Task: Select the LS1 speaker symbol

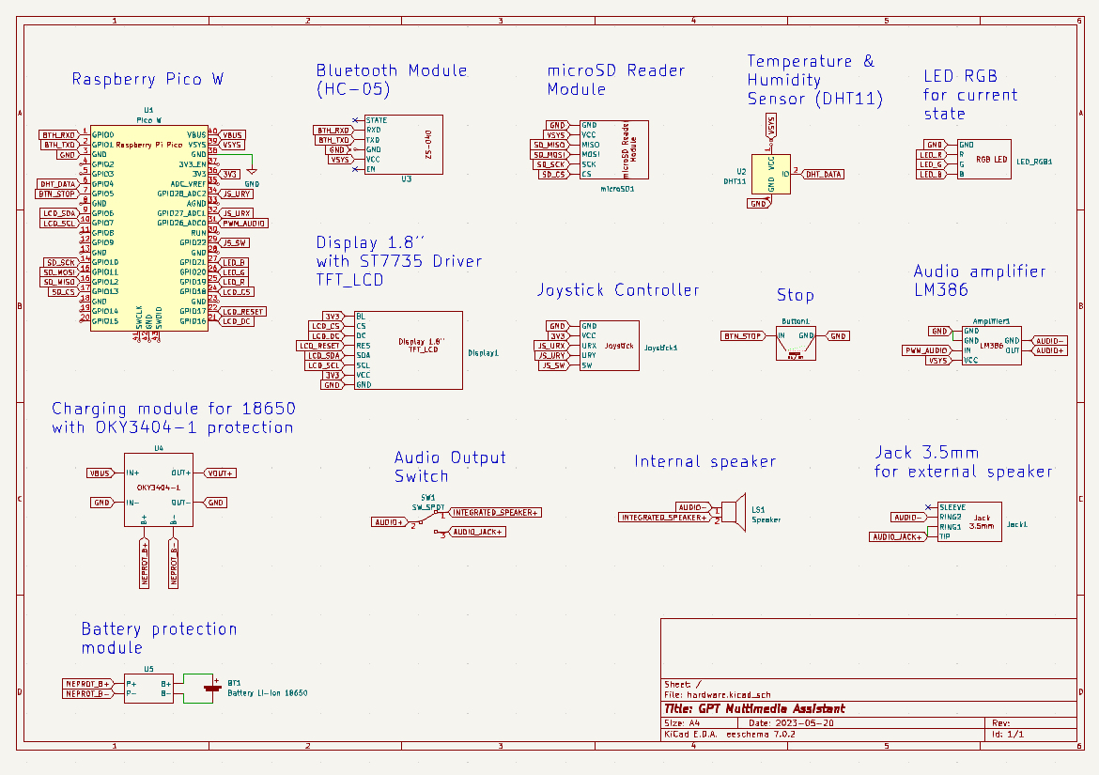Action: [x=733, y=512]
